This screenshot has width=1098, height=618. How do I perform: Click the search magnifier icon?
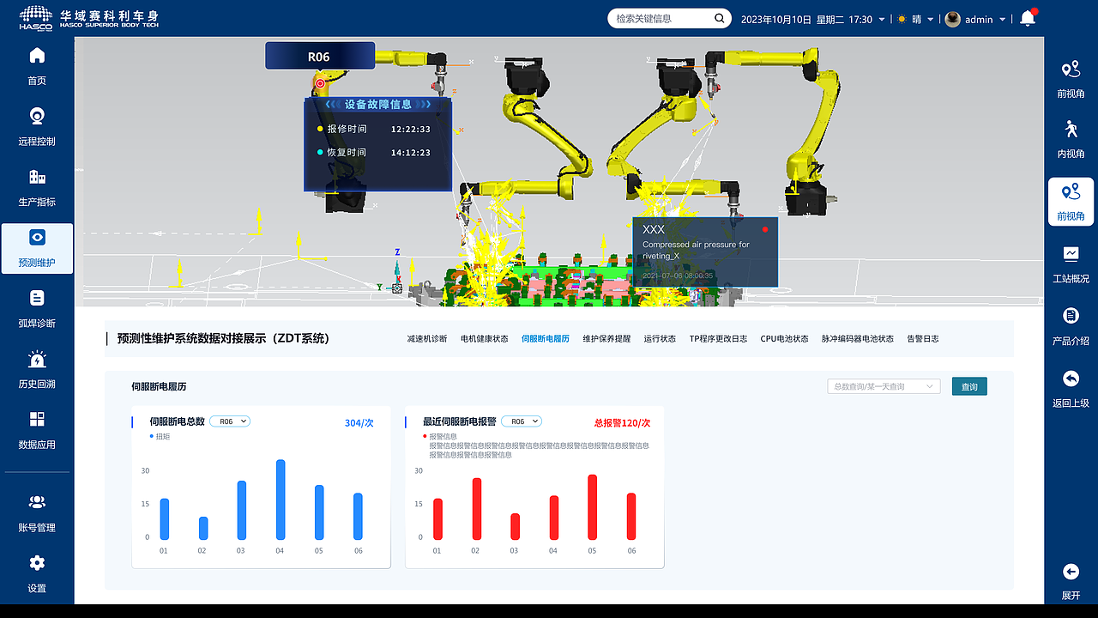pos(719,18)
